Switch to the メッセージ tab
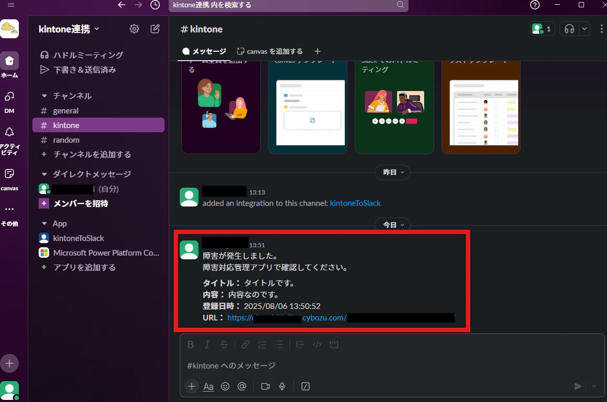This screenshot has height=402, width=607. 204,52
